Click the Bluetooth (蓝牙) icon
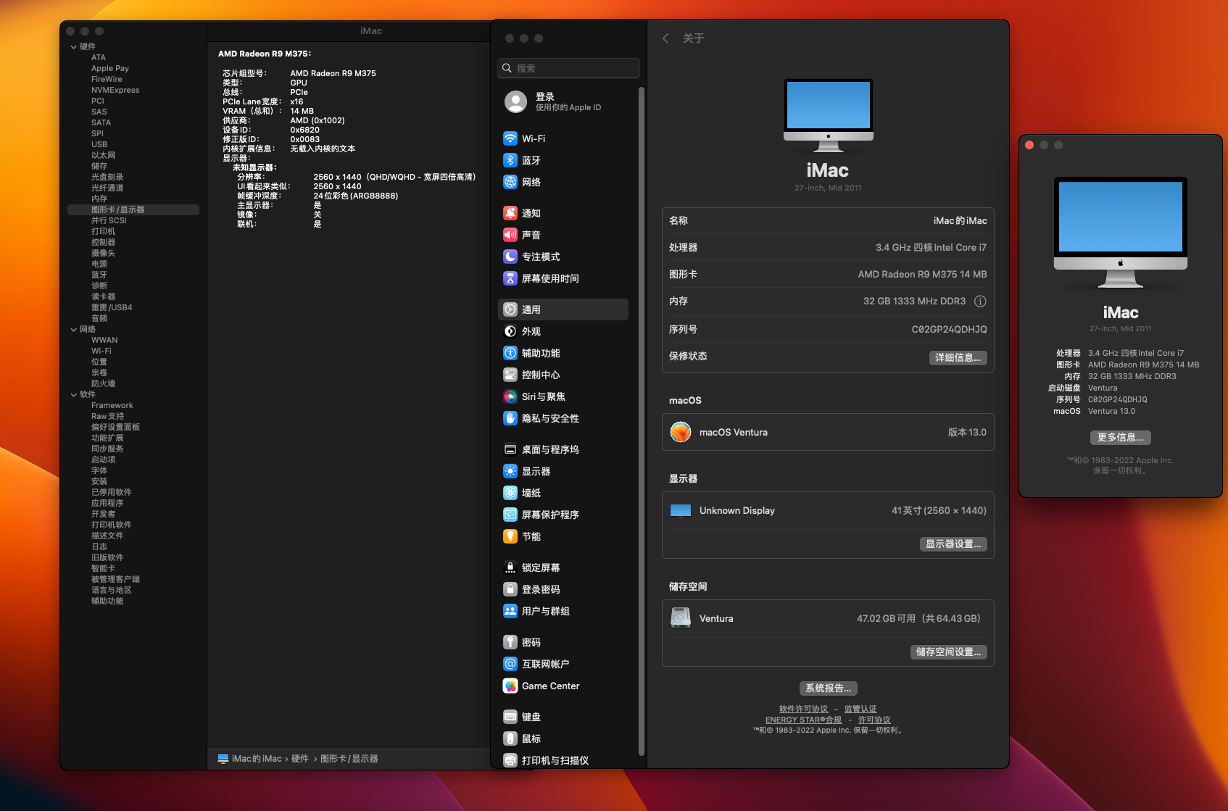 click(510, 160)
